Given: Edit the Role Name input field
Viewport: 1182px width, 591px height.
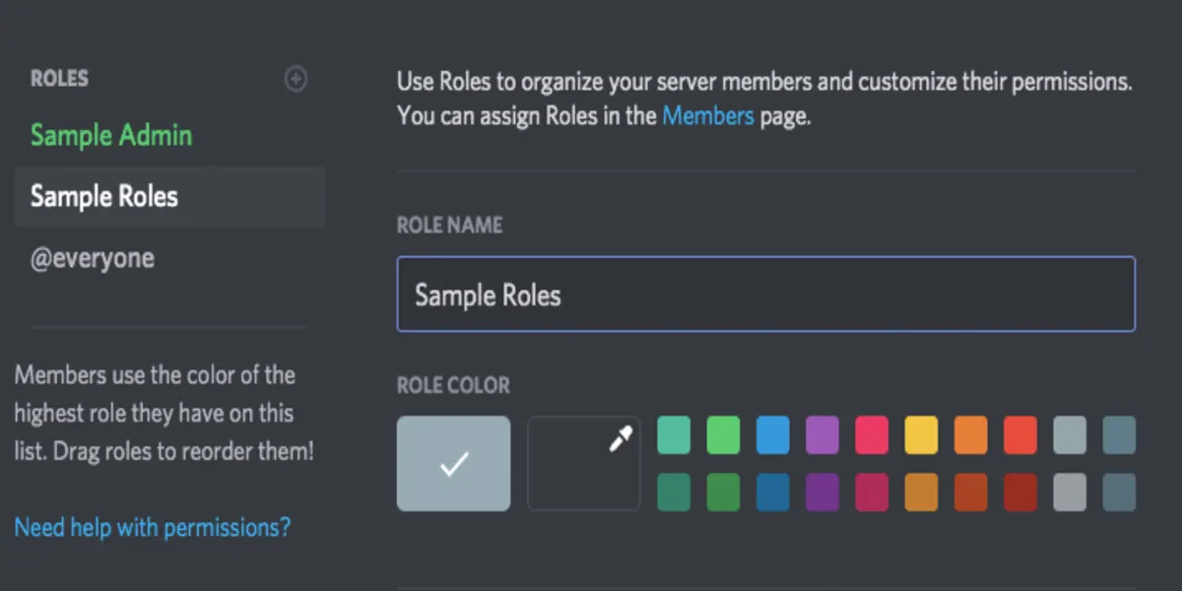Looking at the screenshot, I should pos(766,294).
